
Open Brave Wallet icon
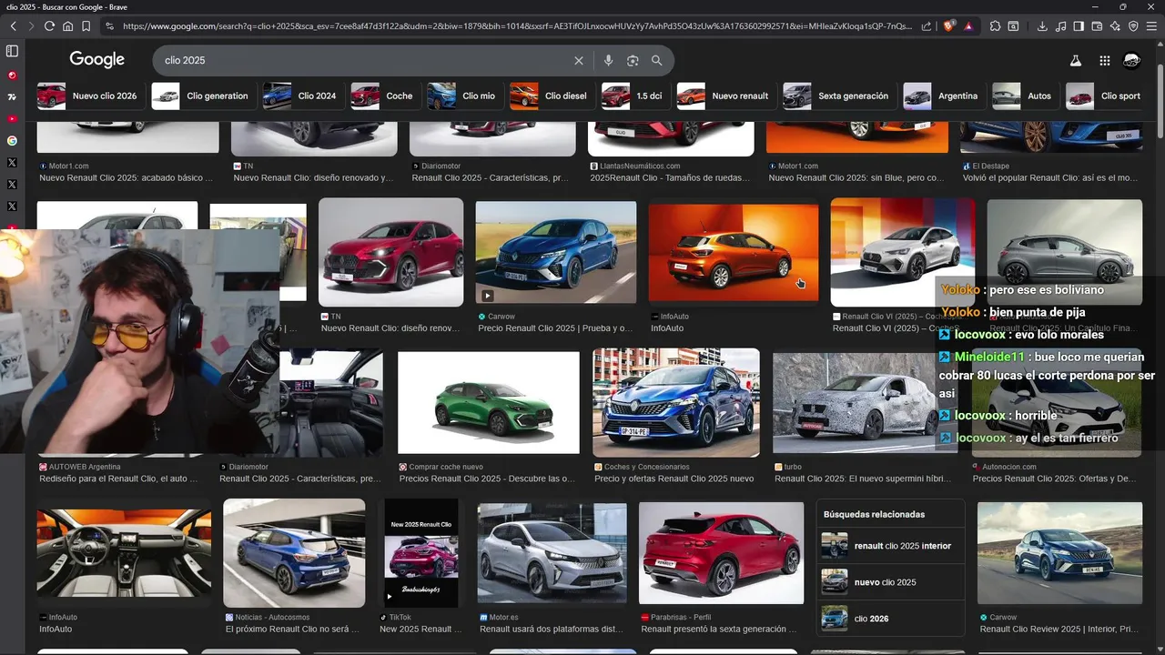click(x=1097, y=26)
